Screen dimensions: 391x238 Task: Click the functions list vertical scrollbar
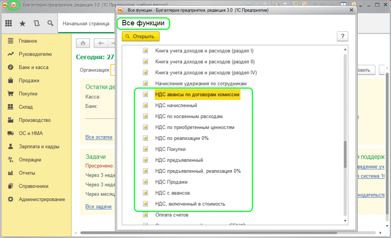345,154
